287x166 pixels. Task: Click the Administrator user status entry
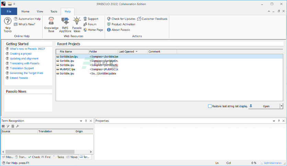pyautogui.click(x=271, y=163)
